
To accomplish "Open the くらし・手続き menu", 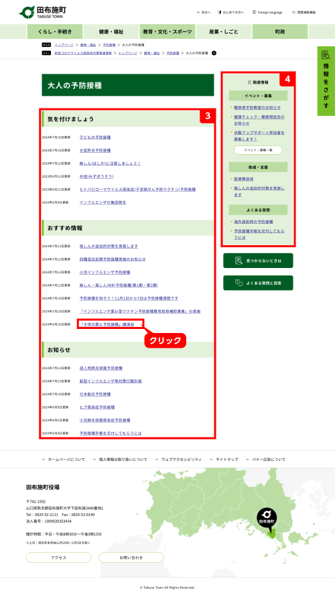I will 55,31.
